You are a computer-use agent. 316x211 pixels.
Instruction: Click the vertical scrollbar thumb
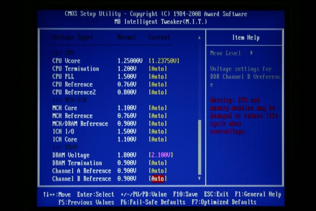point(200,147)
